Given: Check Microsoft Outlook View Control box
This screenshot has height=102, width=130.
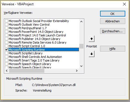Looking at the screenshot, I should click(x=6, y=25).
